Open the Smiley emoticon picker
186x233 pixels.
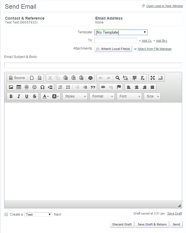pyautogui.click(x=34, y=87)
